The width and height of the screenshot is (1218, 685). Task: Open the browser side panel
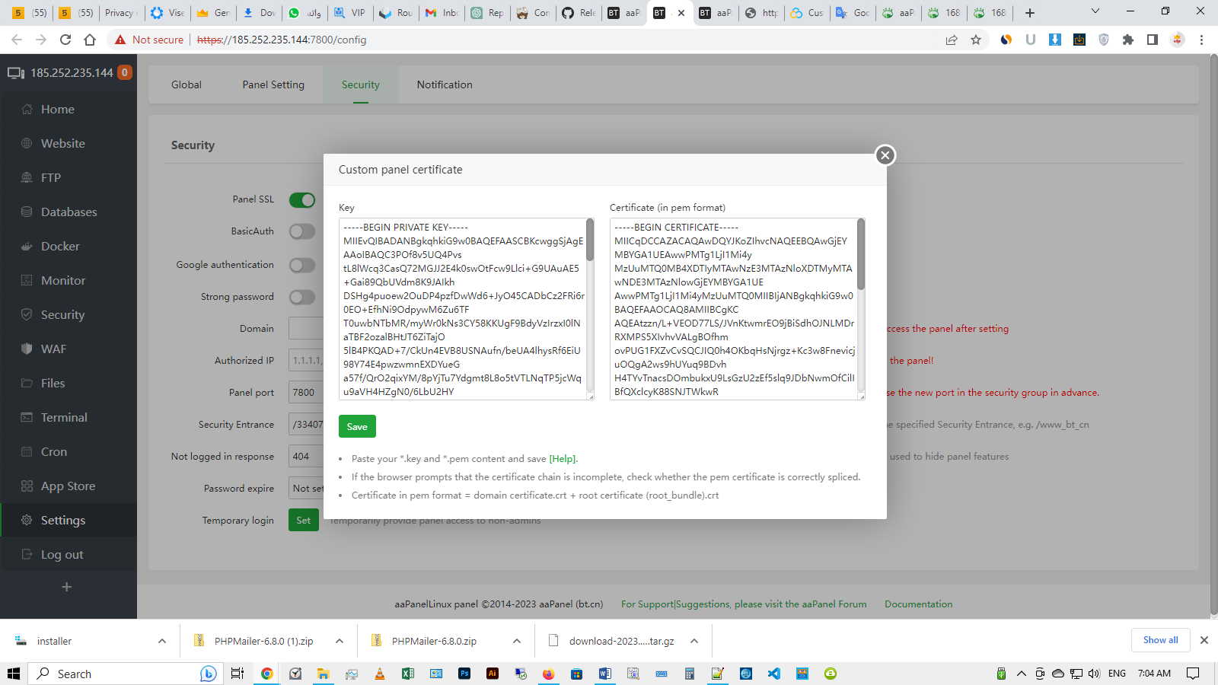tap(1153, 40)
